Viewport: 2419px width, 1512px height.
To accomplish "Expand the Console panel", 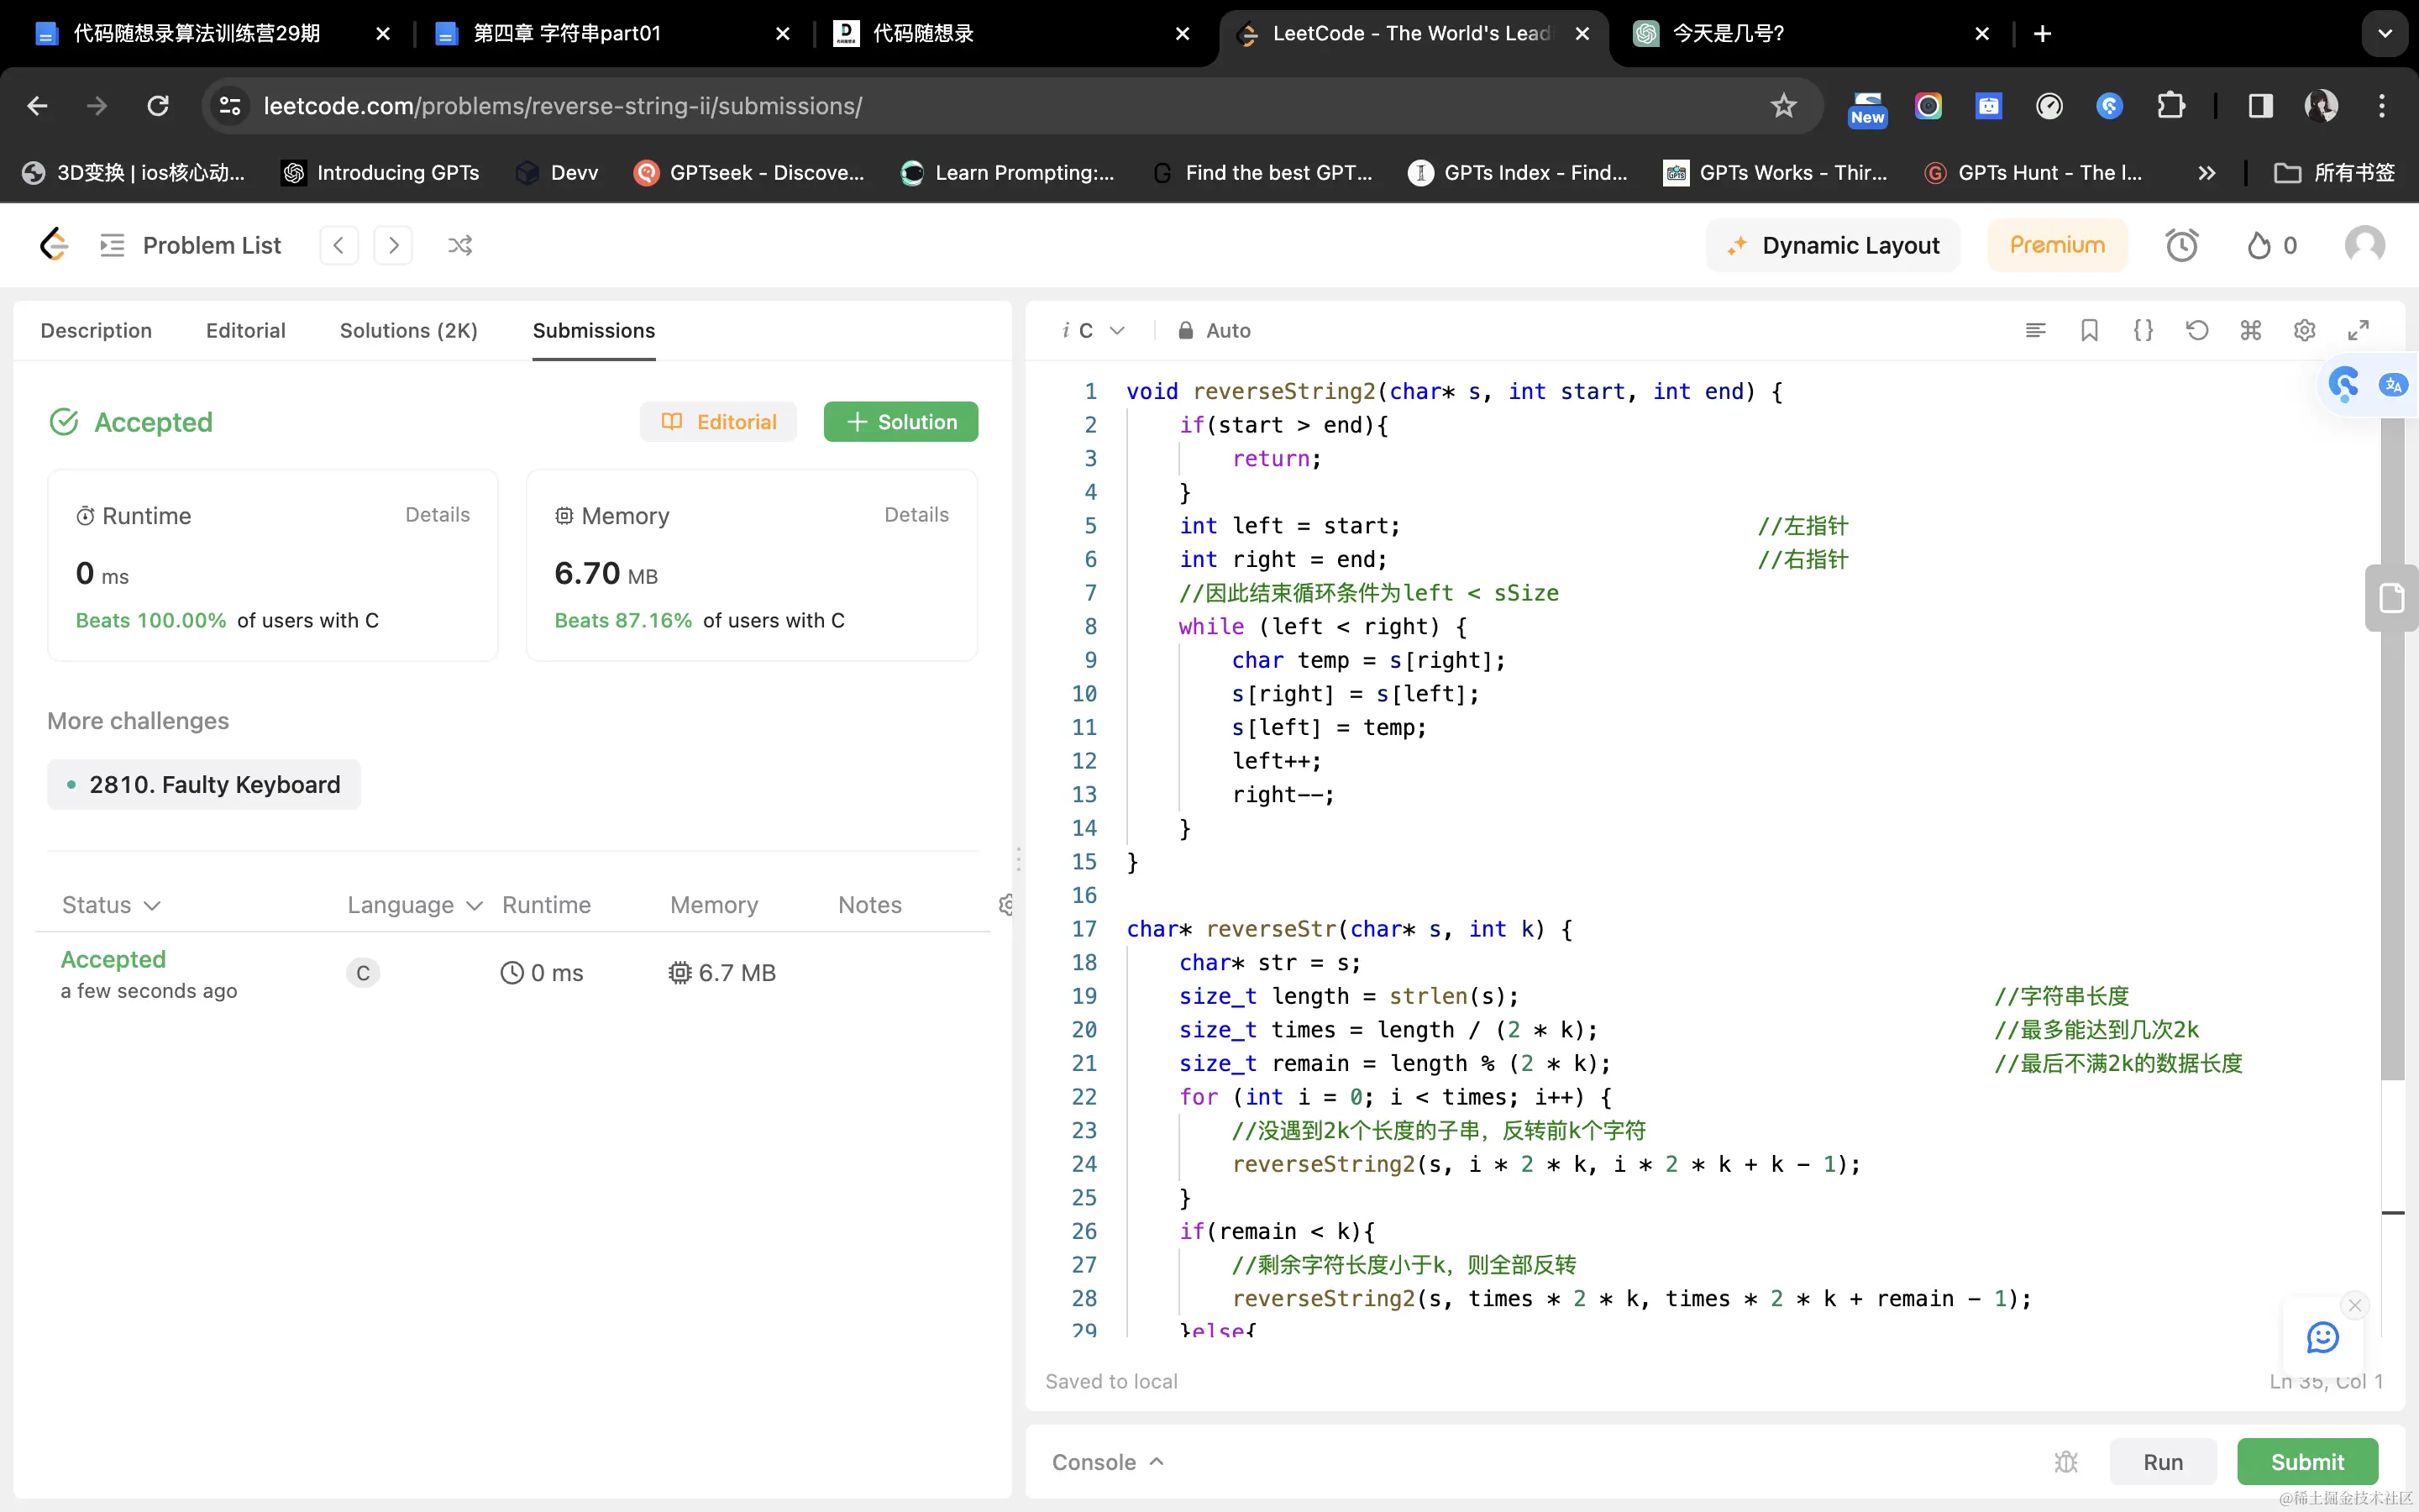I will coord(1108,1462).
